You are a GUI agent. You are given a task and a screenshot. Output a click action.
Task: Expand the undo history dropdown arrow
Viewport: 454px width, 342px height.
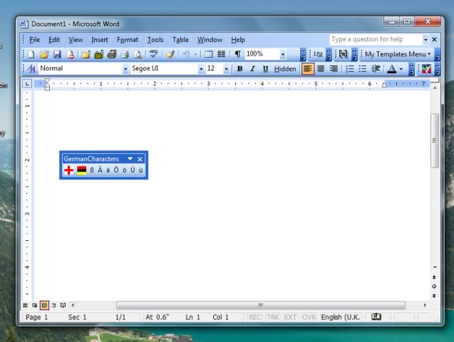(195, 54)
